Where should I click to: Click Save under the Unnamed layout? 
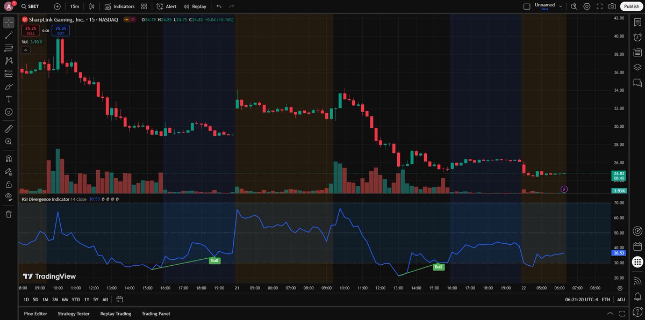click(x=546, y=9)
